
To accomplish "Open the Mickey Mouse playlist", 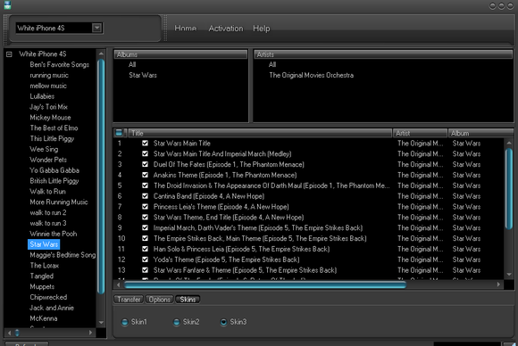I will click(x=50, y=118).
